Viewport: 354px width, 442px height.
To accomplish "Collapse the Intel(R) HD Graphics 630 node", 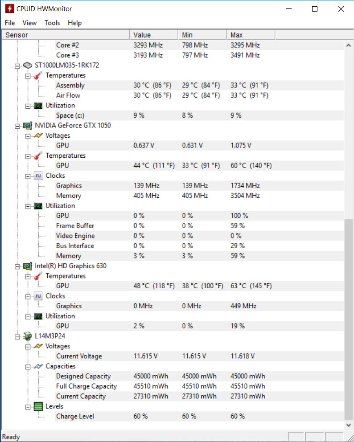I will [17, 266].
